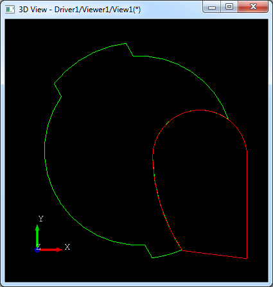Click the red shape's bottom-right corner vertex
273x287 pixels.
pyautogui.click(x=247, y=258)
